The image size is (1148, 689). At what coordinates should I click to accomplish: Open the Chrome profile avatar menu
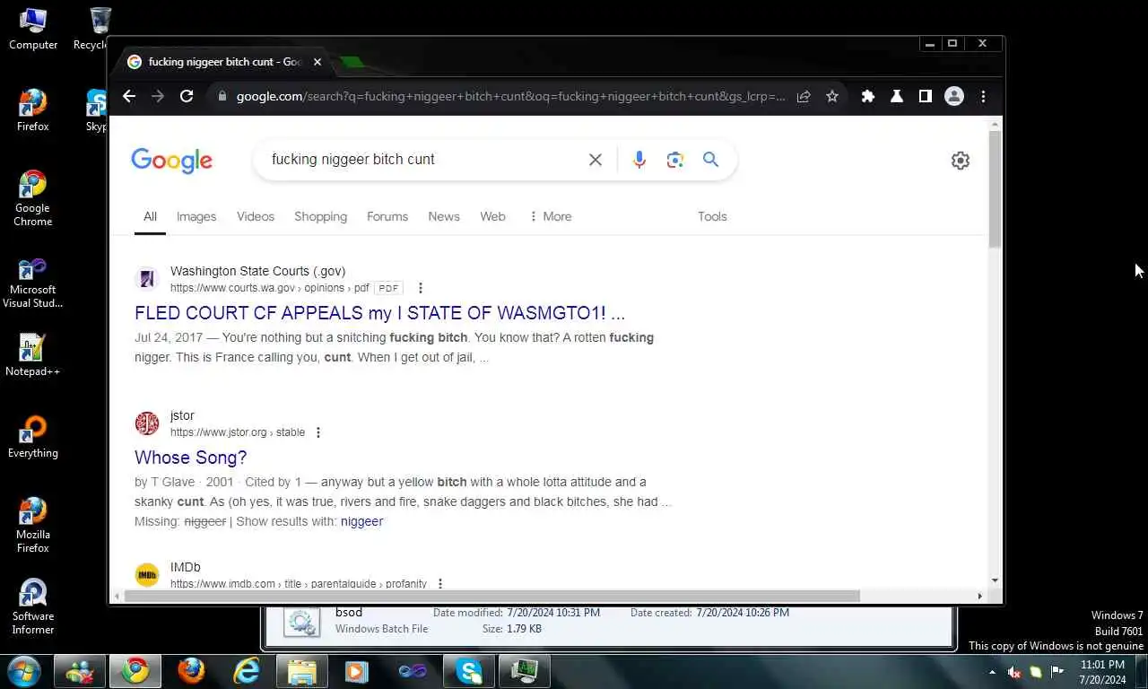954,96
